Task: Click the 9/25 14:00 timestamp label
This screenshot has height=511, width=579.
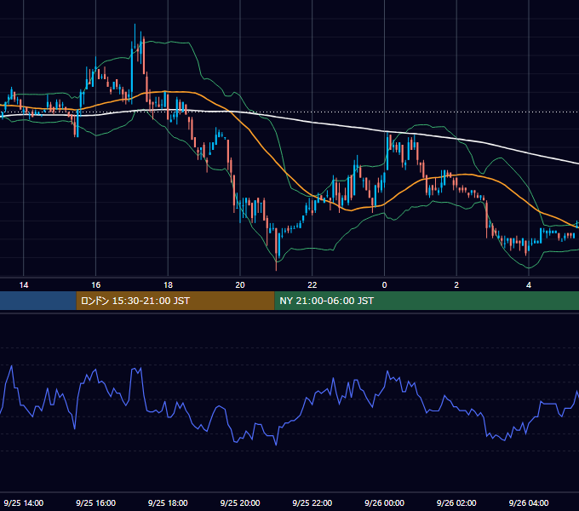Action: point(24,502)
